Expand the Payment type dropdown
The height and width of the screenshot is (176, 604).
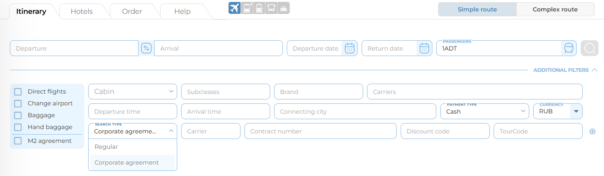click(x=485, y=112)
